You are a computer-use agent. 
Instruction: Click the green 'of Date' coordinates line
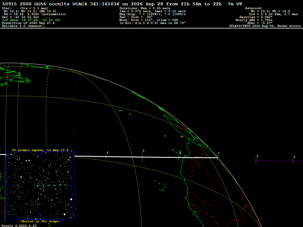coord(31,20)
